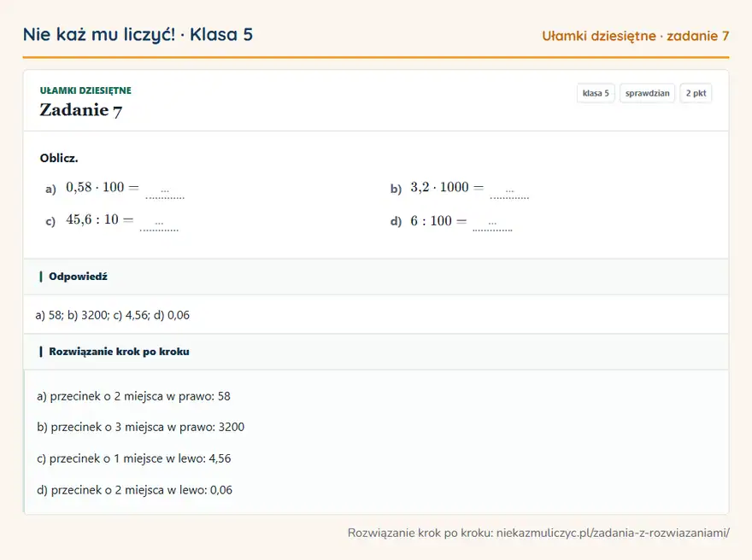The width and height of the screenshot is (752, 560).
Task: Click the step 'd) przecinek o 2 miejsca w lewo: 0,06'
Action: pyautogui.click(x=135, y=491)
